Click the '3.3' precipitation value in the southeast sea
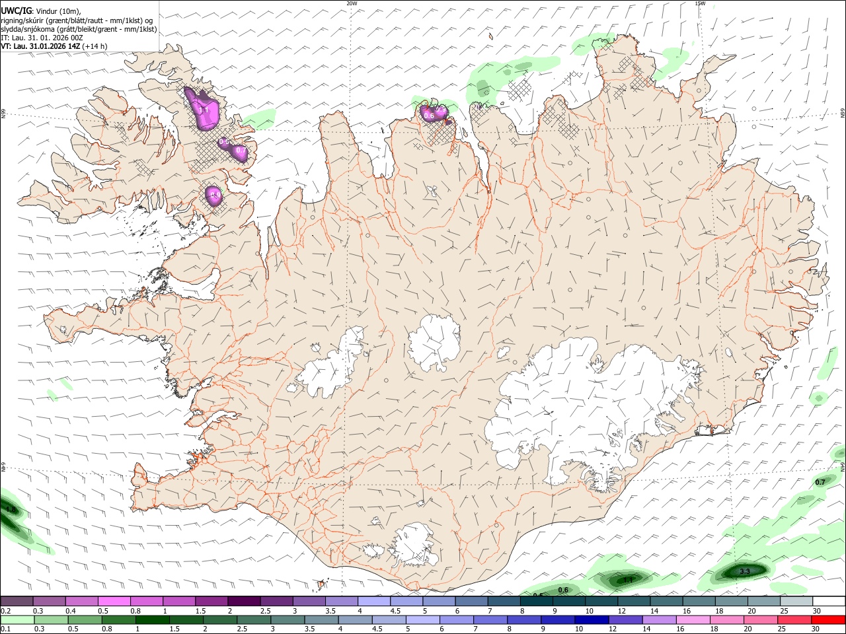Viewport: 846px width, 634px height. coord(745,571)
